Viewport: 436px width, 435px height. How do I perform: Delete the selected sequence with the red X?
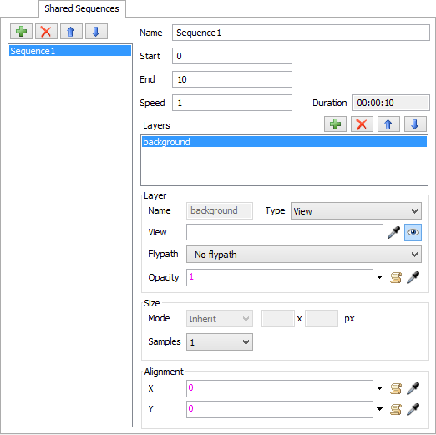click(x=46, y=32)
